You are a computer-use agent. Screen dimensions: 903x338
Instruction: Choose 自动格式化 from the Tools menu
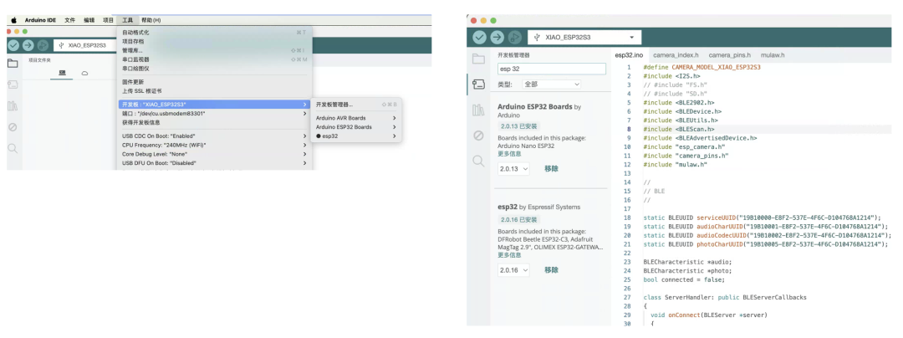coord(214,33)
